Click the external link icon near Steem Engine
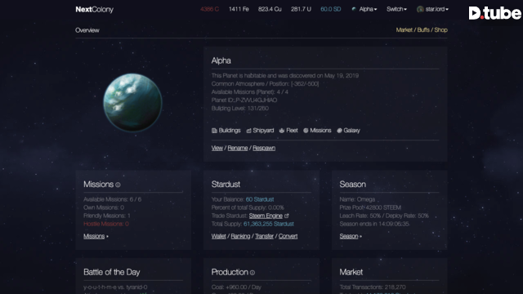This screenshot has height=294, width=523. (x=287, y=216)
